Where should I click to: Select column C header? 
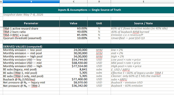[73, 2]
